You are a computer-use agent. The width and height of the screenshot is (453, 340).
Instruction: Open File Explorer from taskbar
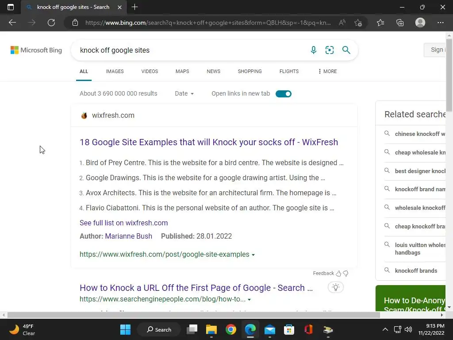211,329
